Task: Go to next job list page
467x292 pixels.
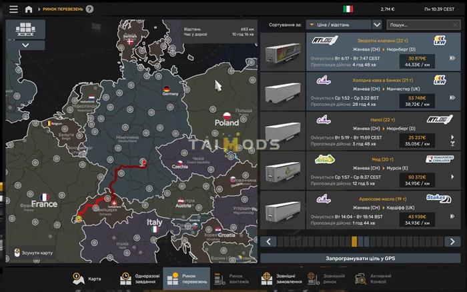Action: pyautogui.click(x=452, y=241)
